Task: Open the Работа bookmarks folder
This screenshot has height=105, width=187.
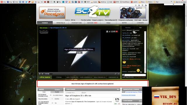Action: pos(149,2)
